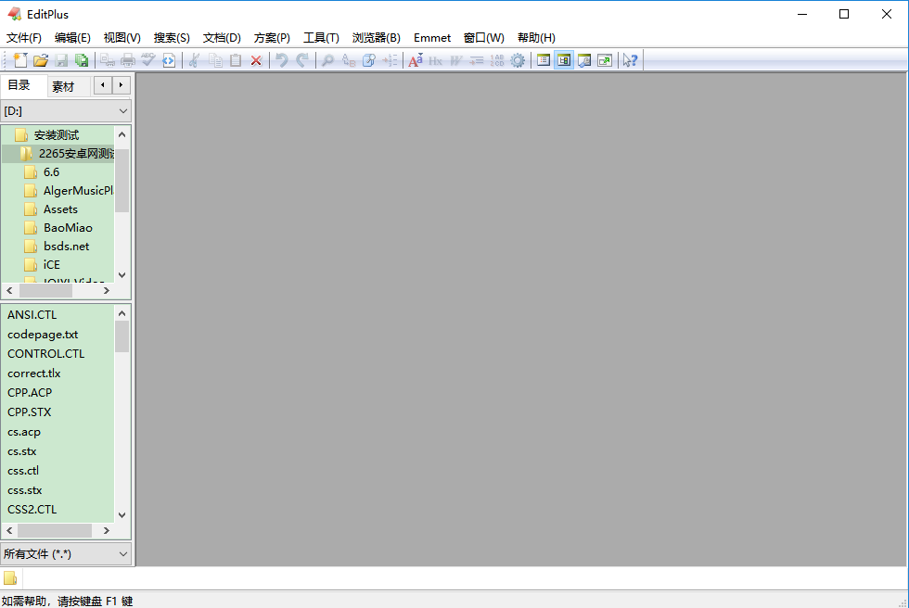Switch to the 素材 tab
Screen dimensions: 909x608
pyautogui.click(x=64, y=85)
